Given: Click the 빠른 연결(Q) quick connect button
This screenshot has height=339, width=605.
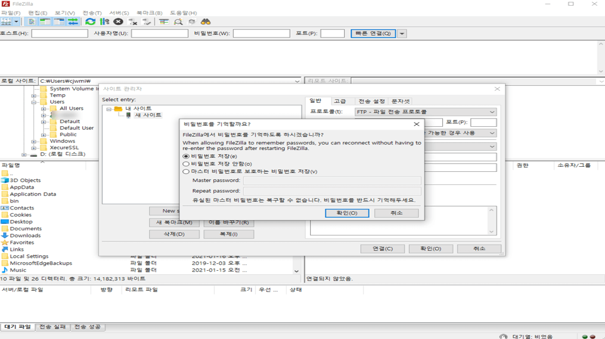Looking at the screenshot, I should point(373,34).
